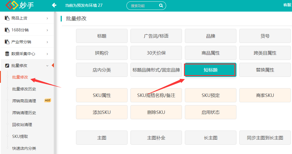Click the search magnifier icon
The height and width of the screenshot is (154, 292).
pos(161,6)
